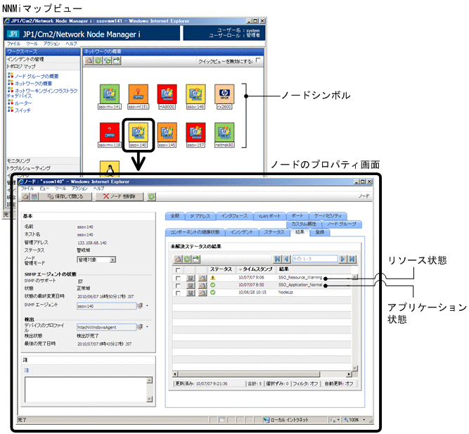Click quick-view icon in SSO_Resource_Warning row
Image resolution: width=469 pixels, height=434 pixels.
coord(191,278)
